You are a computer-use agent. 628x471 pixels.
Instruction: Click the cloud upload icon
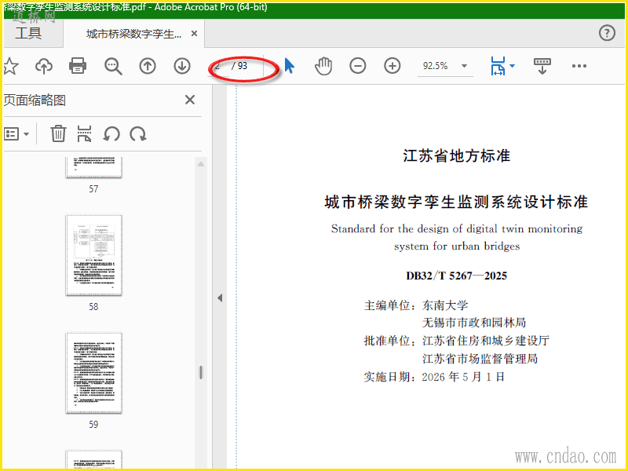tap(44, 66)
